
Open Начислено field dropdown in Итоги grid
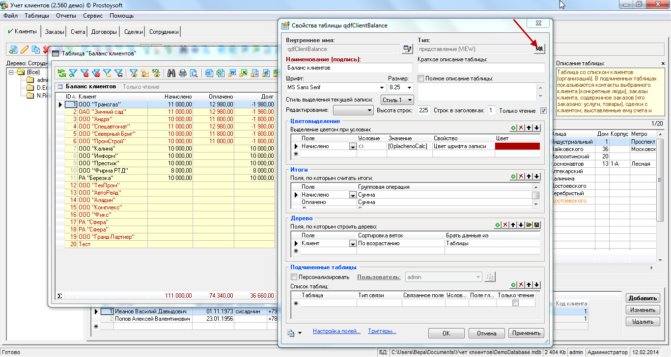pos(352,195)
